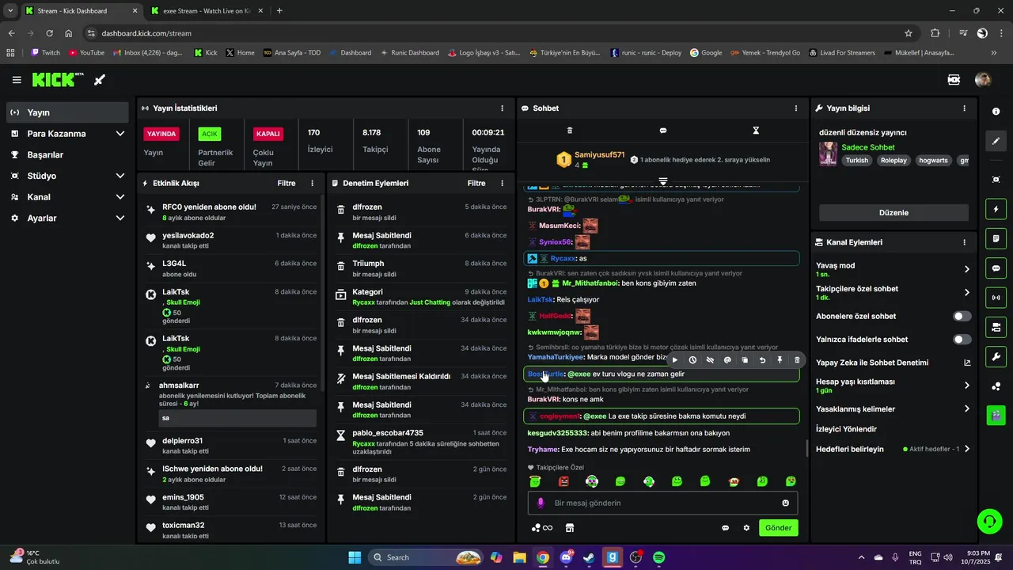Open Takipçilere özel sohbet arrow
1013x570 pixels.
coord(966,292)
